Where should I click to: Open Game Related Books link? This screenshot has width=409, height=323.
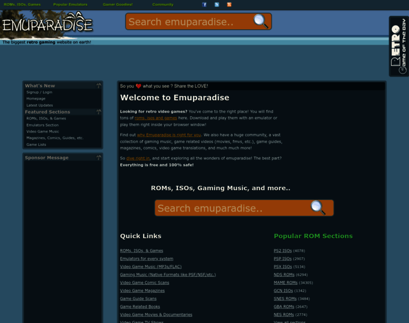coord(140,306)
